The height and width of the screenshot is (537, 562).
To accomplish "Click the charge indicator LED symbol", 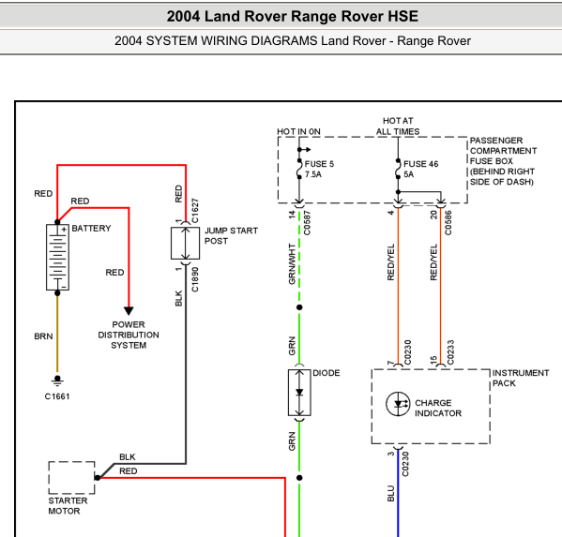I will coord(398,404).
